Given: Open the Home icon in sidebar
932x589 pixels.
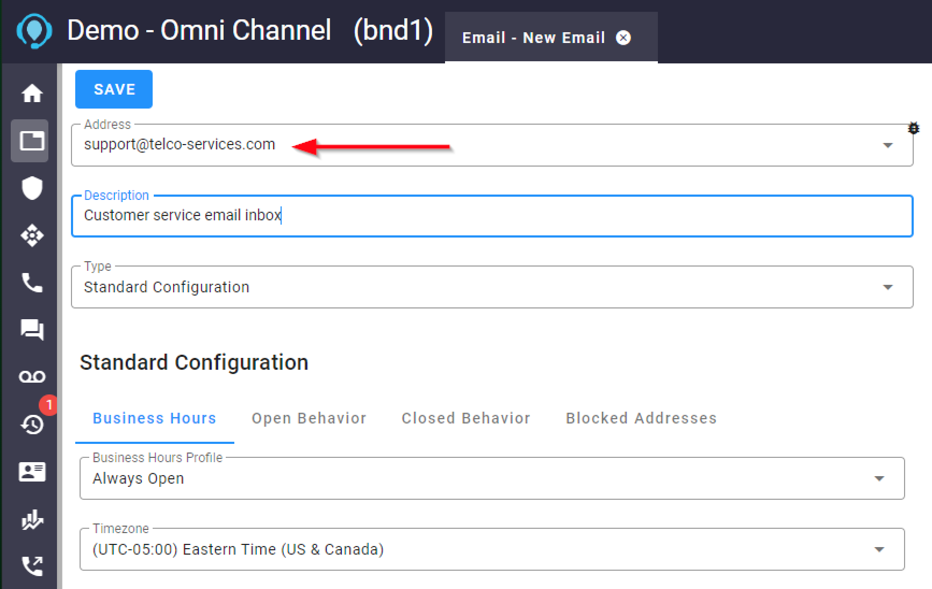Looking at the screenshot, I should (x=32, y=94).
